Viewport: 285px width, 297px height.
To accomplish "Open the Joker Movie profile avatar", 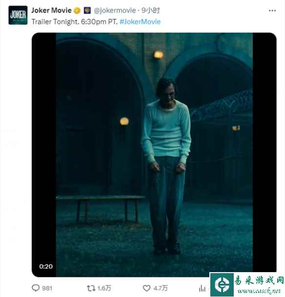I will point(18,15).
